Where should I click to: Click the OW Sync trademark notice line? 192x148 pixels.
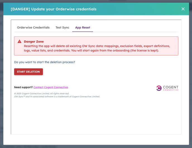(x=57, y=96)
